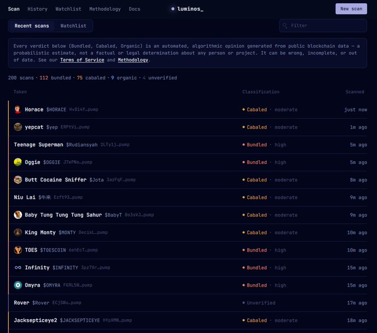Click the New scan button

click(351, 9)
